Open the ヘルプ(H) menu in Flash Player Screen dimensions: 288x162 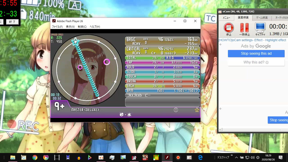click(x=95, y=27)
